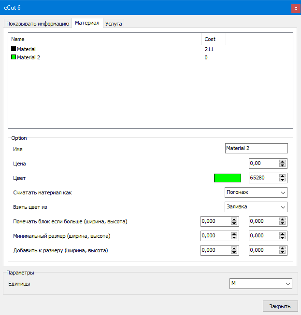This screenshot has width=301, height=315.
Task: Click the Цена value field
Action: 263,164
